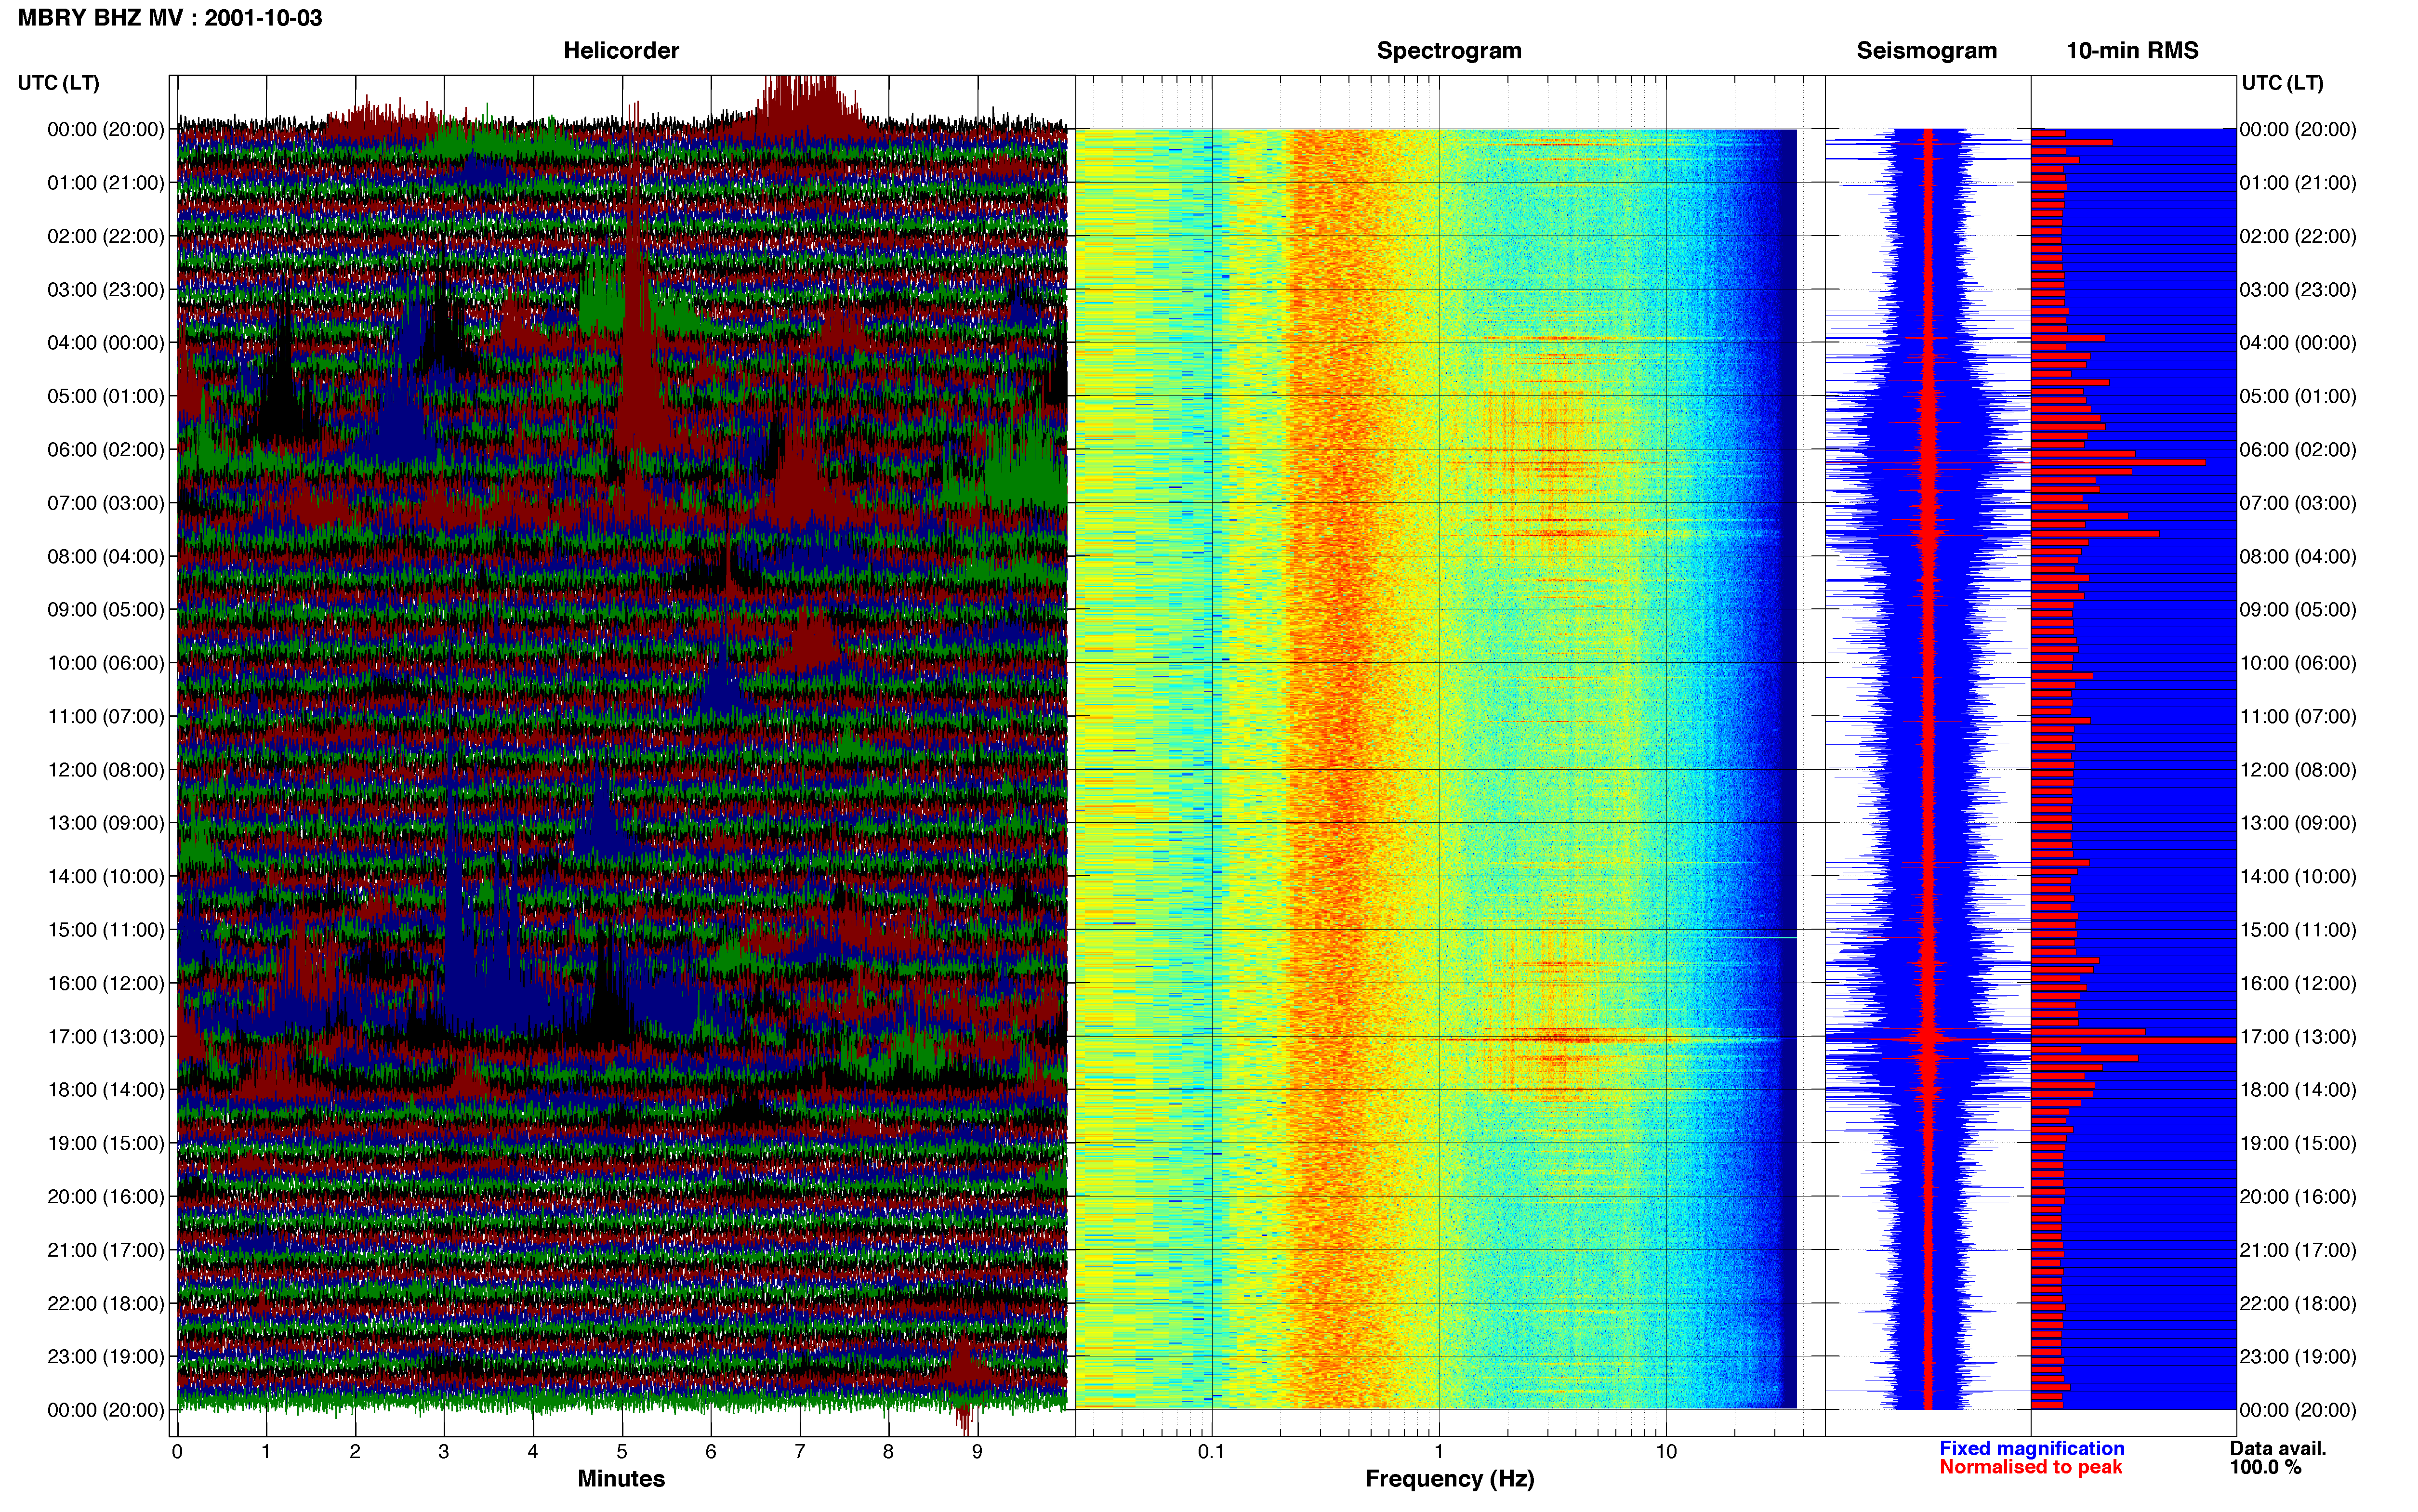2418x1512 pixels.
Task: Click 17:00 (13:00) on the RMS-side time axis
Action: pos(2298,1037)
